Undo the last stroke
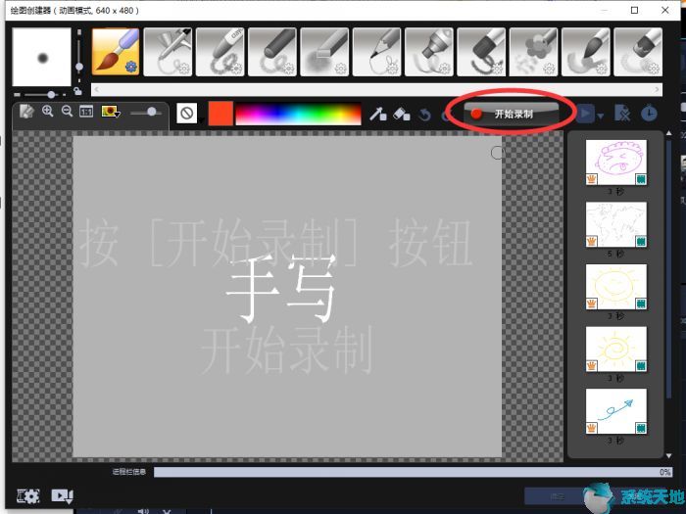This screenshot has width=686, height=514. click(x=424, y=115)
